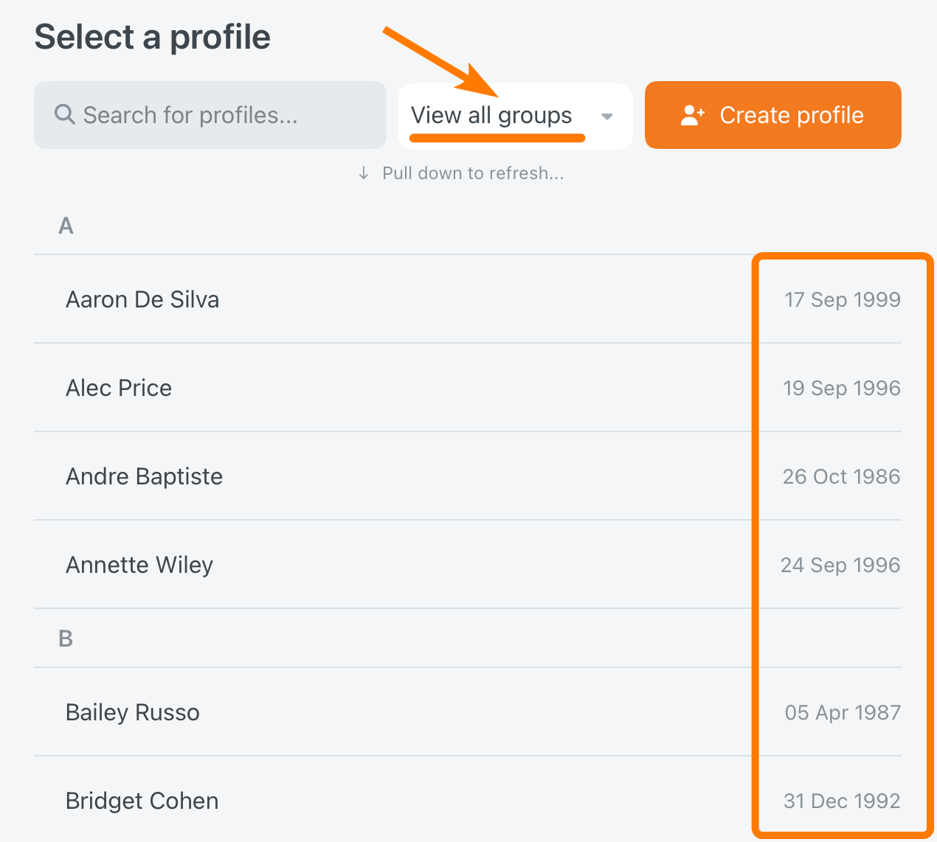Image resolution: width=937 pixels, height=842 pixels.
Task: Click the dropdown chevron next to View all groups
Action: (606, 116)
